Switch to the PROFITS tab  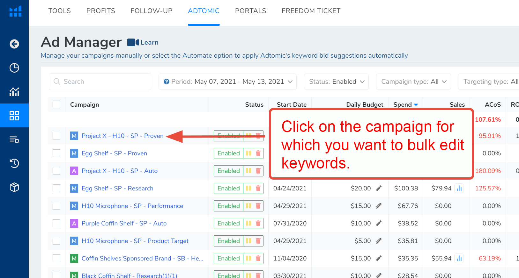101,11
